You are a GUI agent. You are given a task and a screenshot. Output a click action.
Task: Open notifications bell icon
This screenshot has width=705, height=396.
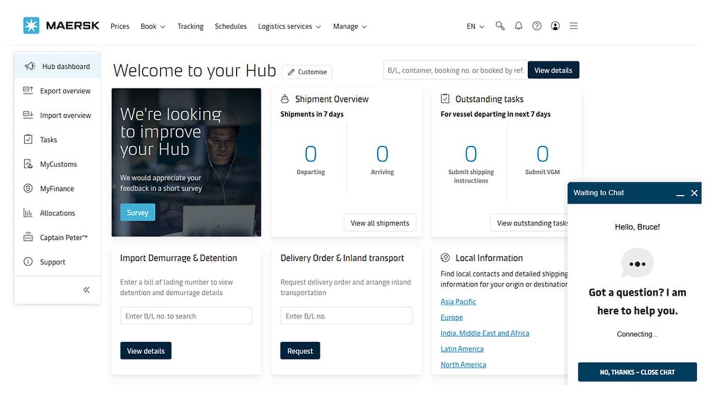click(x=518, y=26)
